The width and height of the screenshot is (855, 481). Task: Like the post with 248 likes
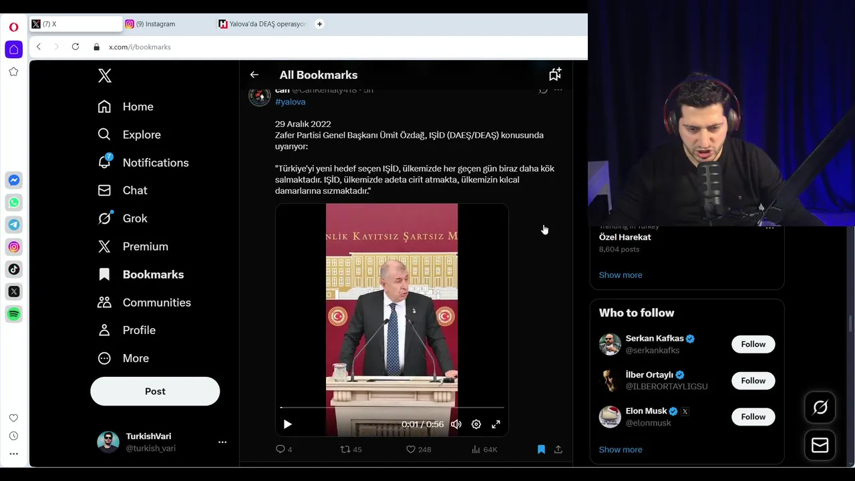419,450
